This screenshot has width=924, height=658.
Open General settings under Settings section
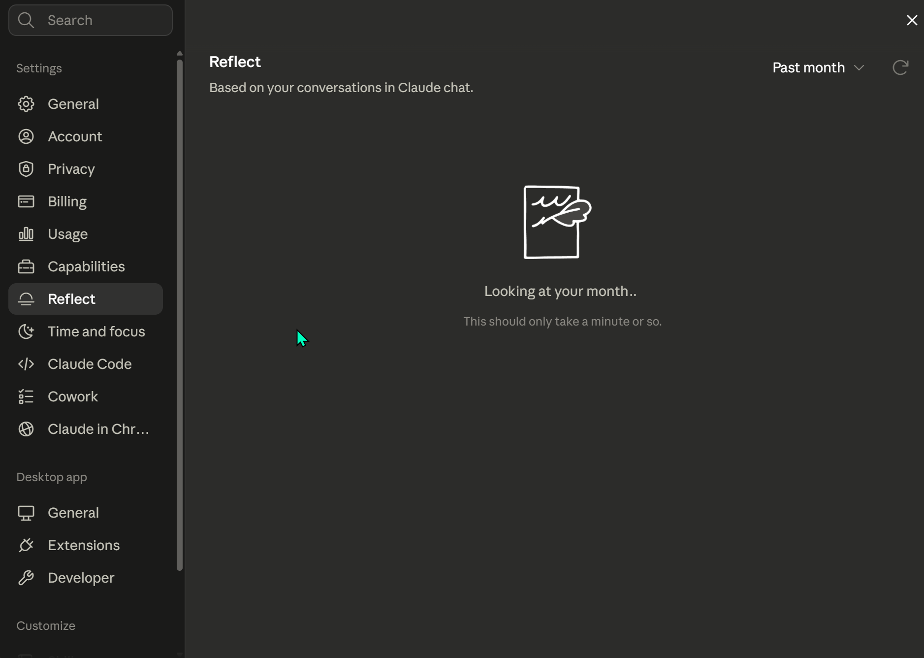(86, 104)
